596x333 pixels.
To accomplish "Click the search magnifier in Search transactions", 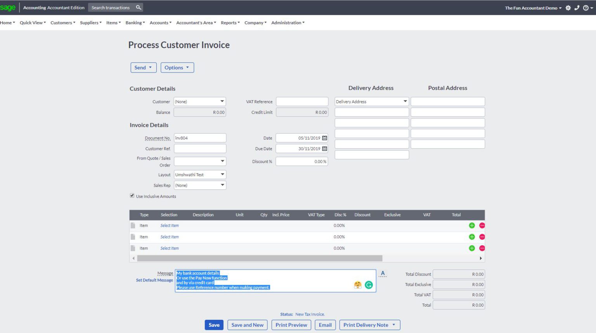I will point(138,7).
